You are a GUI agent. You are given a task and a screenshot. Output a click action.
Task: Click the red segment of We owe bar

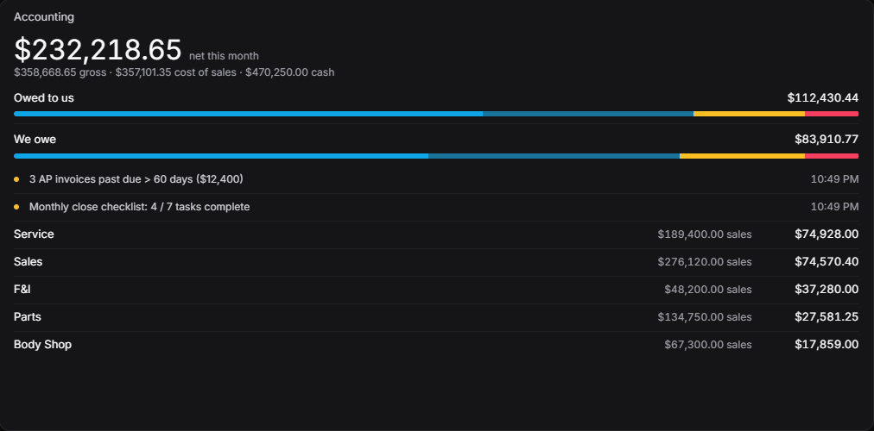pos(832,156)
